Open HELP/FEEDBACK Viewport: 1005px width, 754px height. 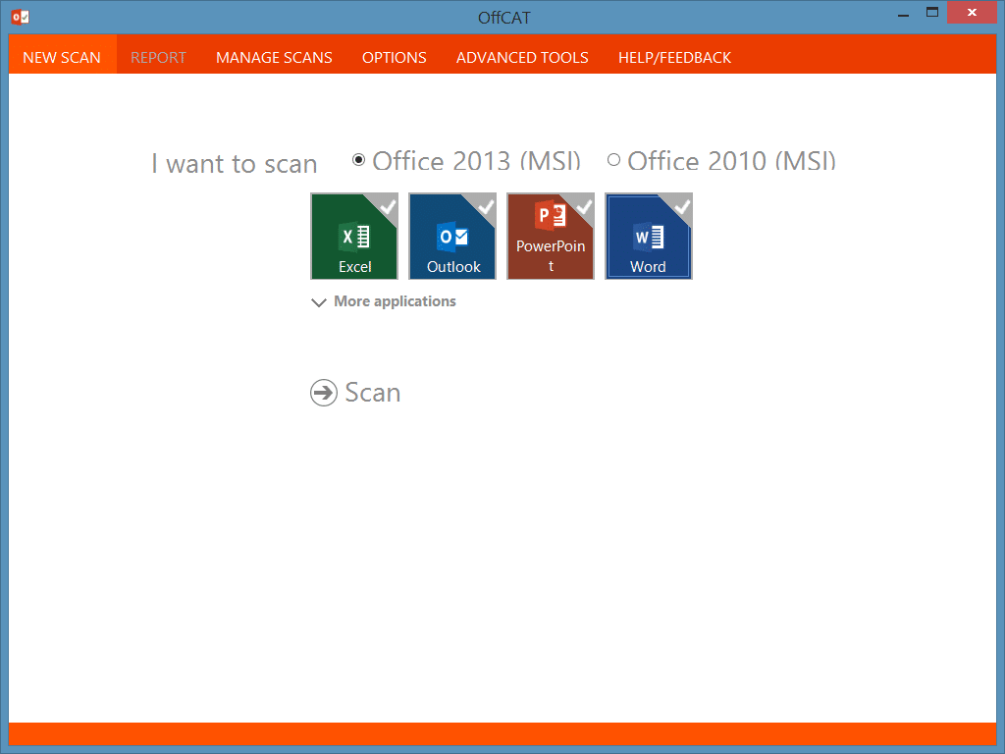click(674, 57)
